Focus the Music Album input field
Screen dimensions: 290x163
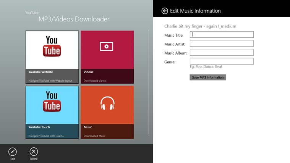(222, 52)
